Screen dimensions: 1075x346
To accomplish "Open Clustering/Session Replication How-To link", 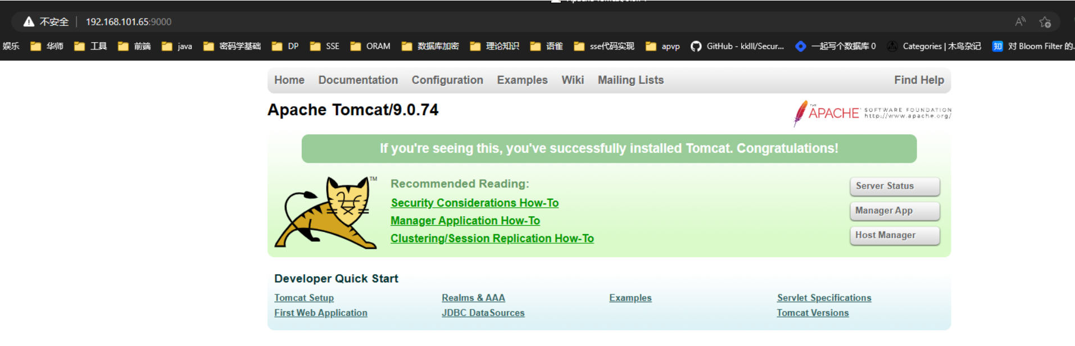I will click(492, 239).
